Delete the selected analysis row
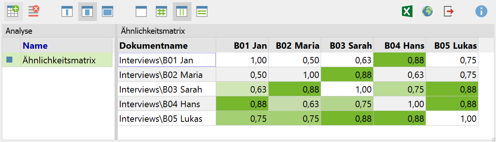This screenshot has width=496, height=142. (34, 11)
